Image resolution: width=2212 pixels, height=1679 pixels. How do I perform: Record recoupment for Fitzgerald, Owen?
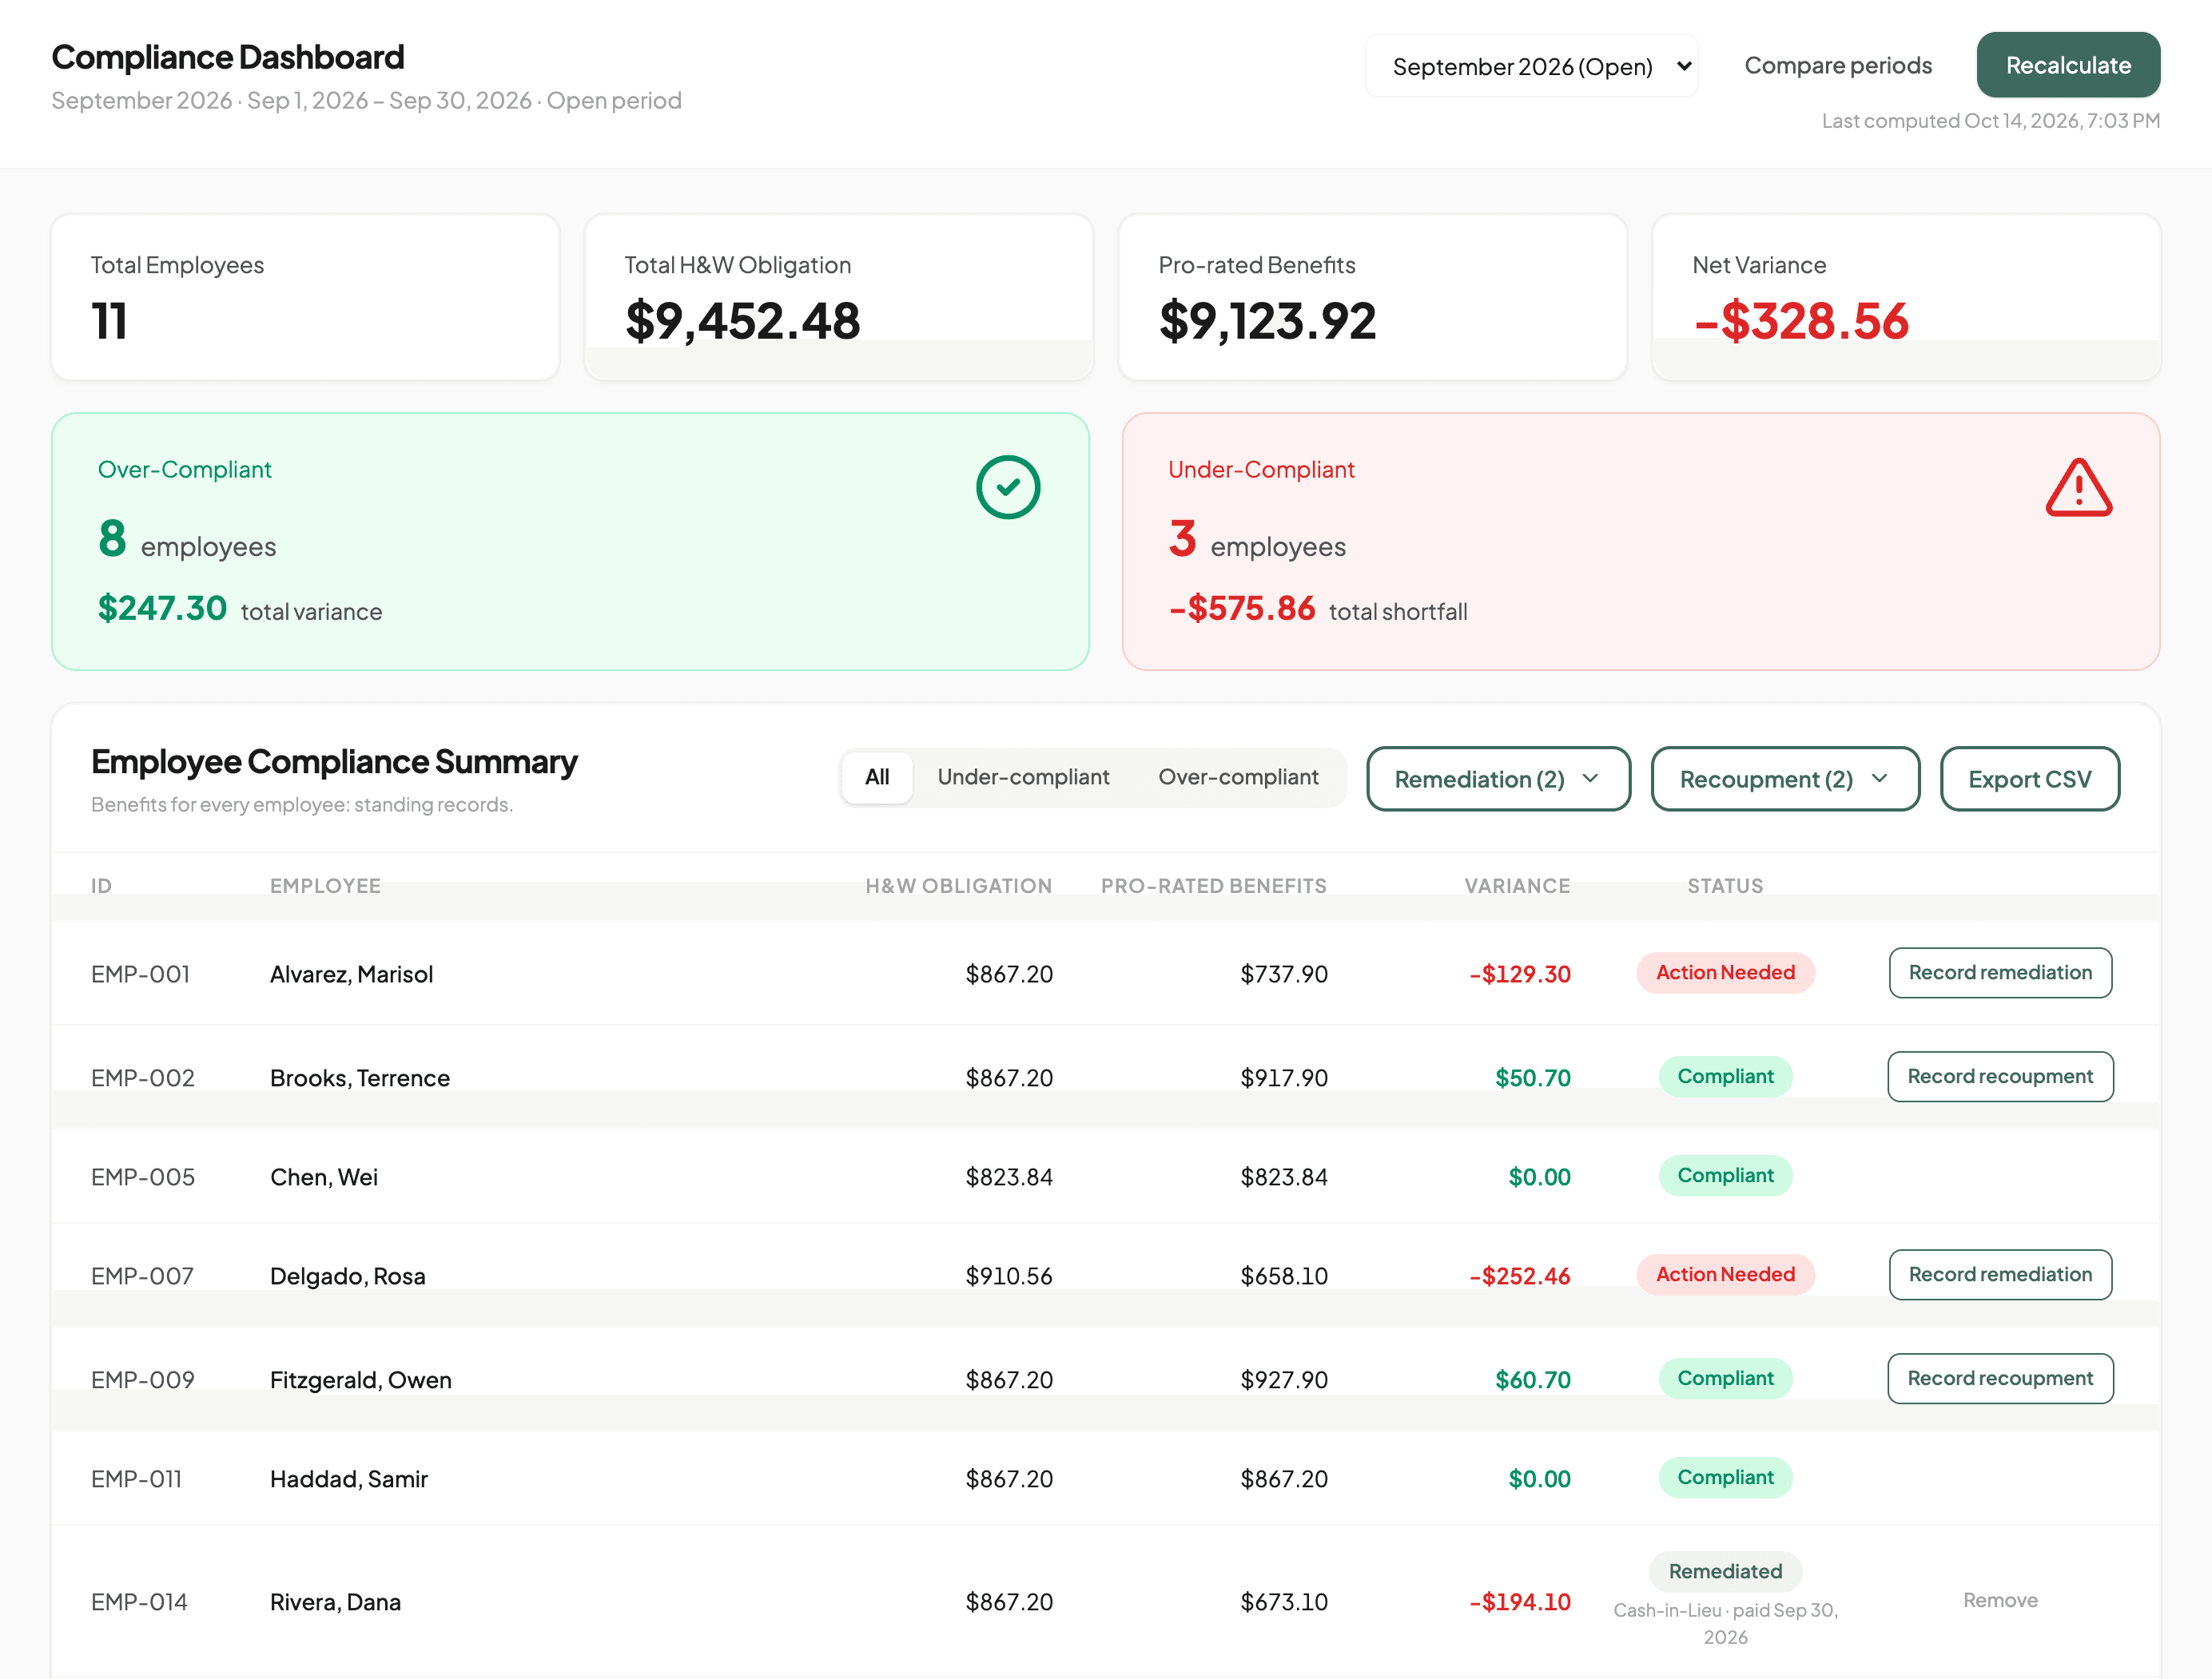pyautogui.click(x=2000, y=1378)
